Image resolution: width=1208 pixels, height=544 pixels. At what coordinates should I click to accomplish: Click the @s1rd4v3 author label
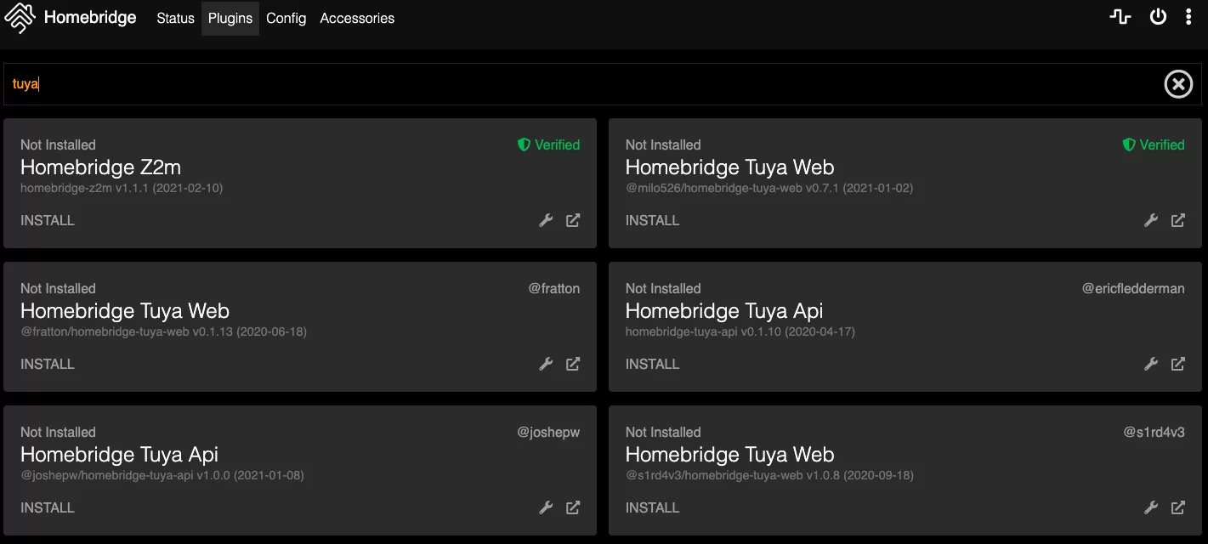pyautogui.click(x=1154, y=432)
